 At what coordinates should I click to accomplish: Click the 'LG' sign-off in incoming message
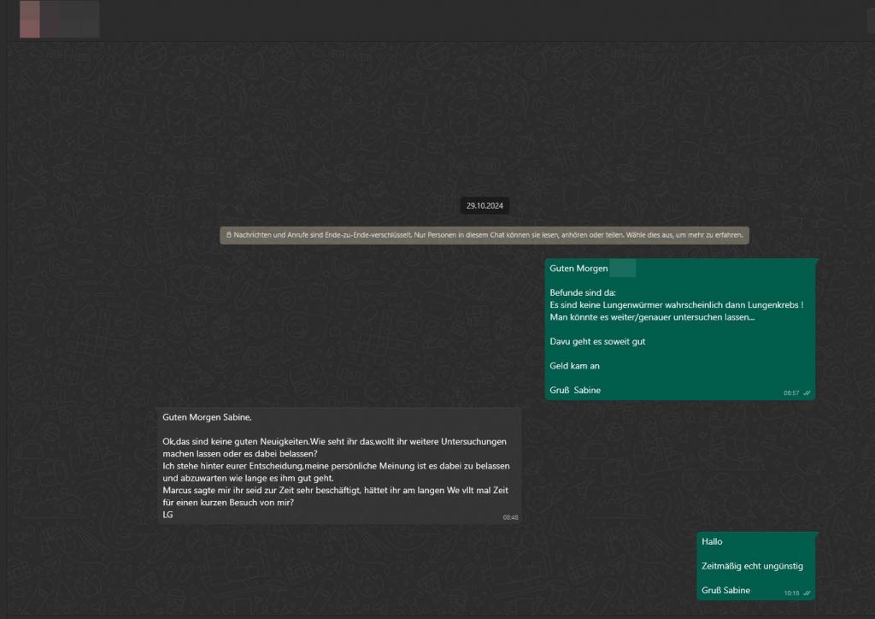click(x=167, y=514)
